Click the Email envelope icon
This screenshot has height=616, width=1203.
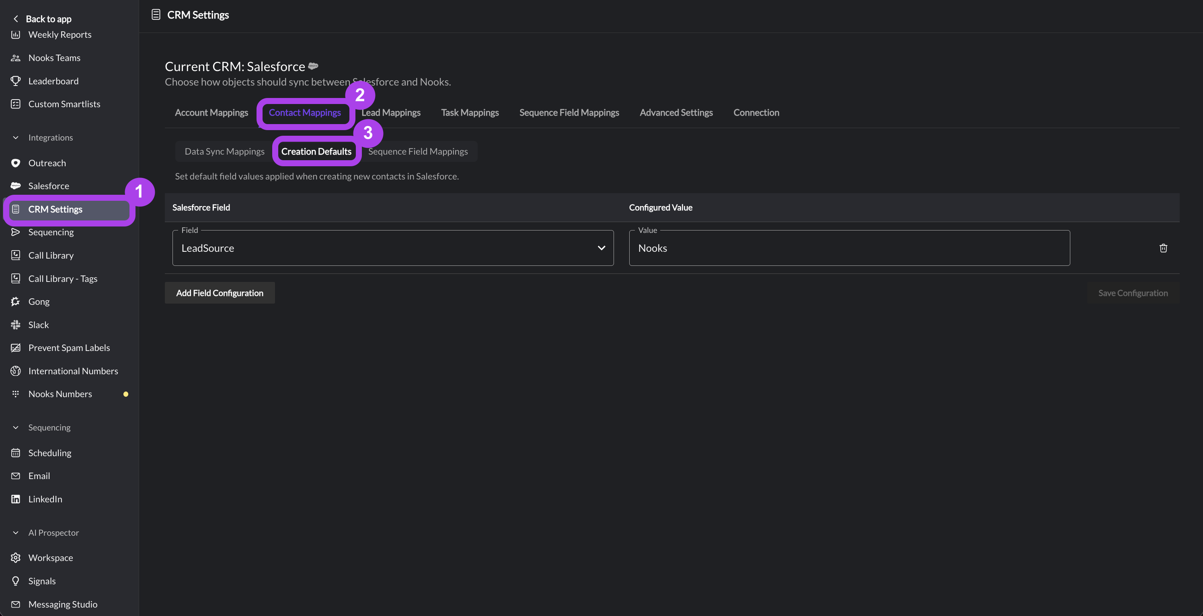(x=15, y=476)
